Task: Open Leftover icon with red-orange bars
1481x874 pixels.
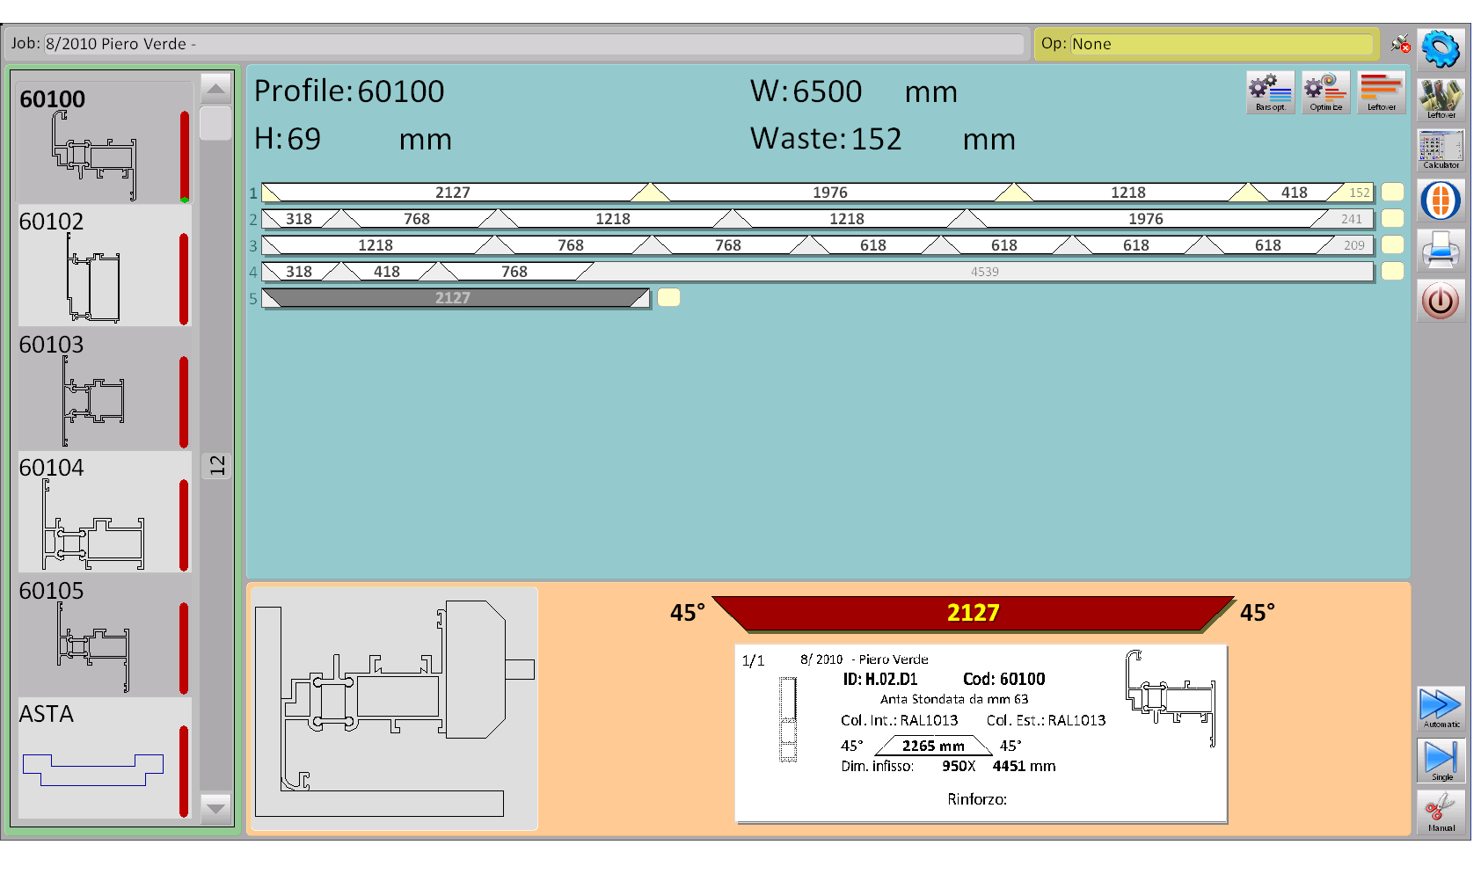Action: point(1381,92)
